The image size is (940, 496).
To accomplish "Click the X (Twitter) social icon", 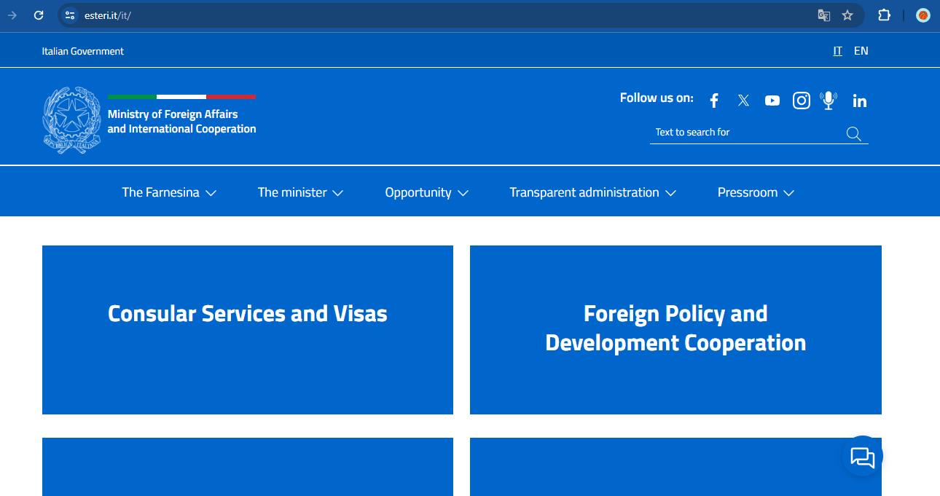I will click(743, 100).
